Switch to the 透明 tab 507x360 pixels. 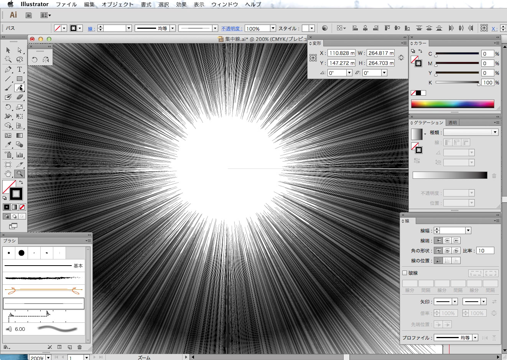point(453,123)
